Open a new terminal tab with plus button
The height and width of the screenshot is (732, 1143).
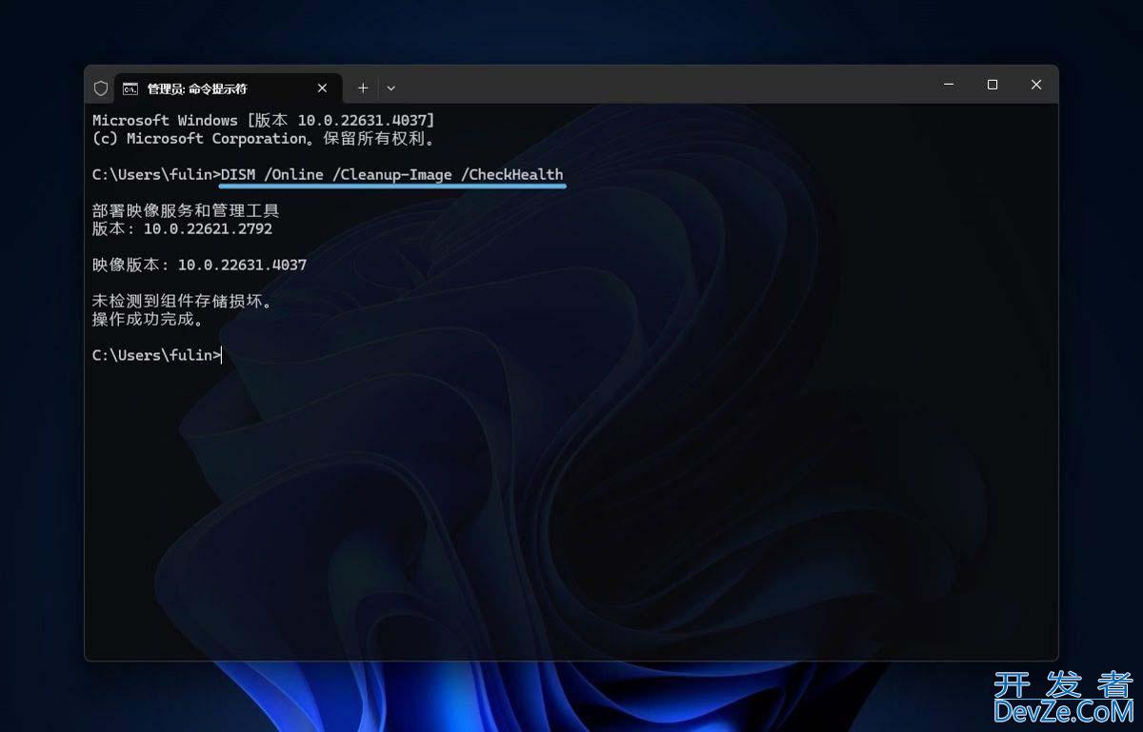pyautogui.click(x=363, y=88)
